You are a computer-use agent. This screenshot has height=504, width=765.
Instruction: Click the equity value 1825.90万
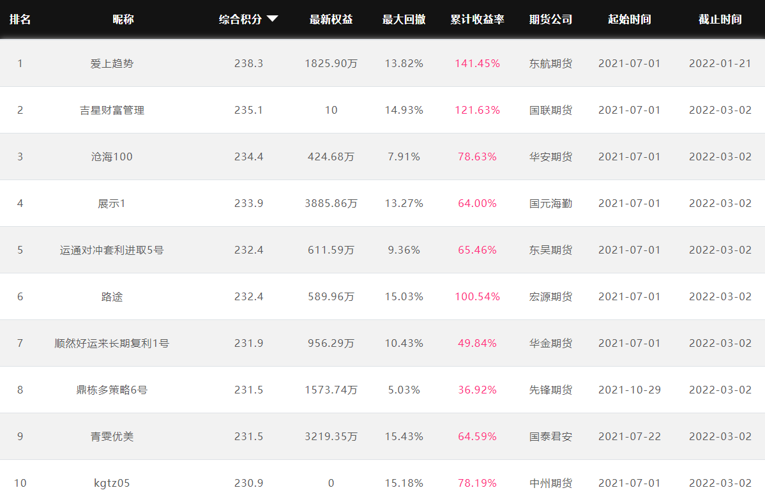pos(331,63)
